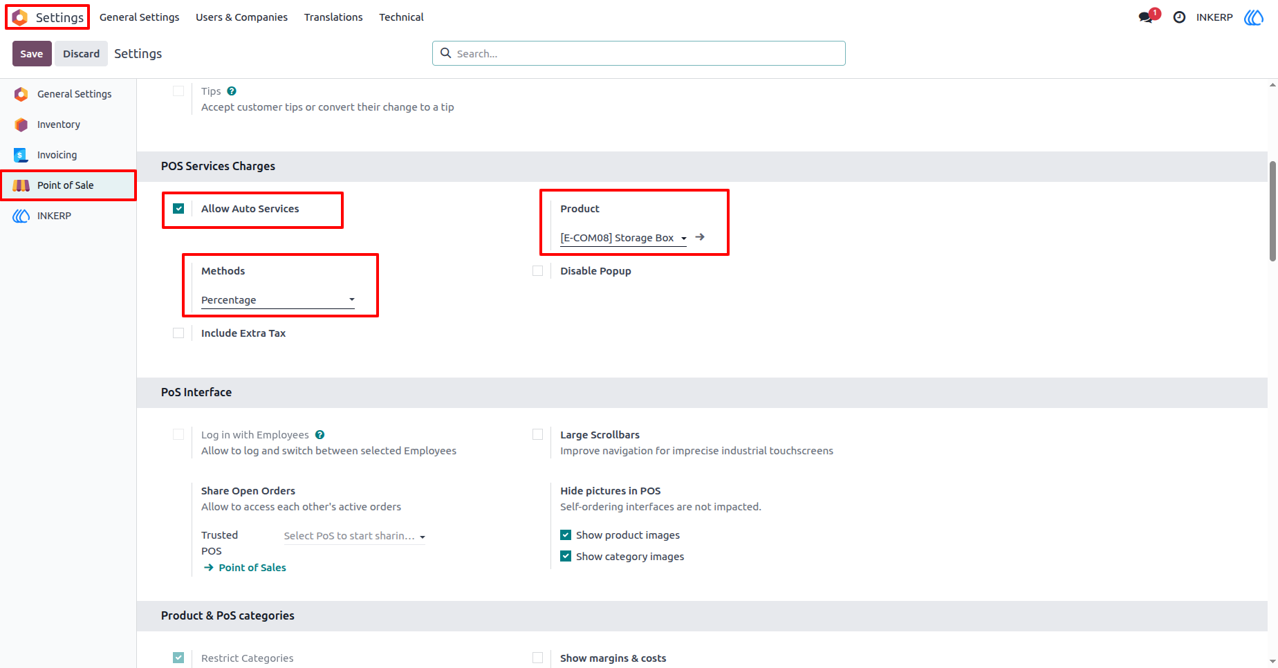The image size is (1278, 668).
Task: Click the Inventory sidebar icon
Action: pos(21,124)
